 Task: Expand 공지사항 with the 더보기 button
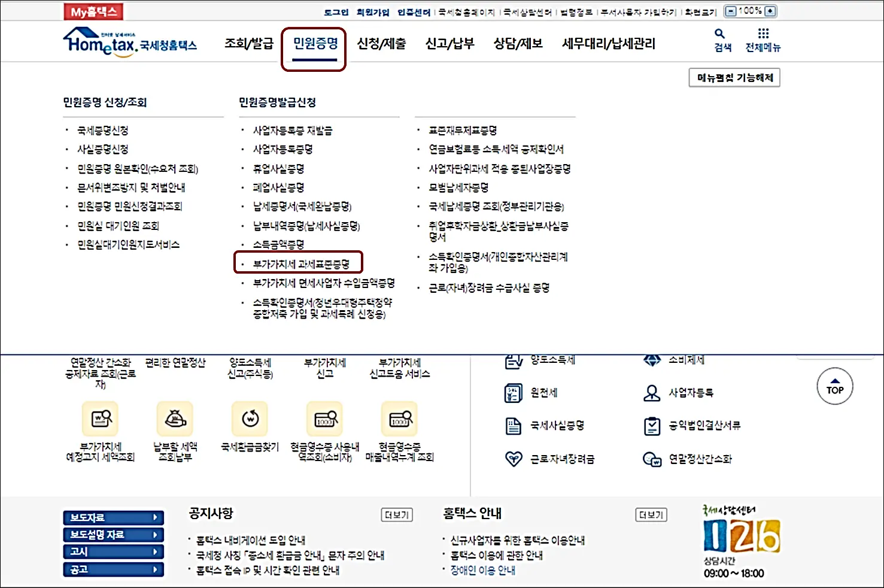396,514
